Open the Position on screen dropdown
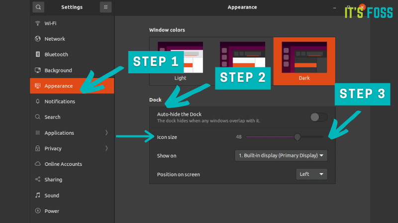The height and width of the screenshot is (223, 398). [x=311, y=174]
